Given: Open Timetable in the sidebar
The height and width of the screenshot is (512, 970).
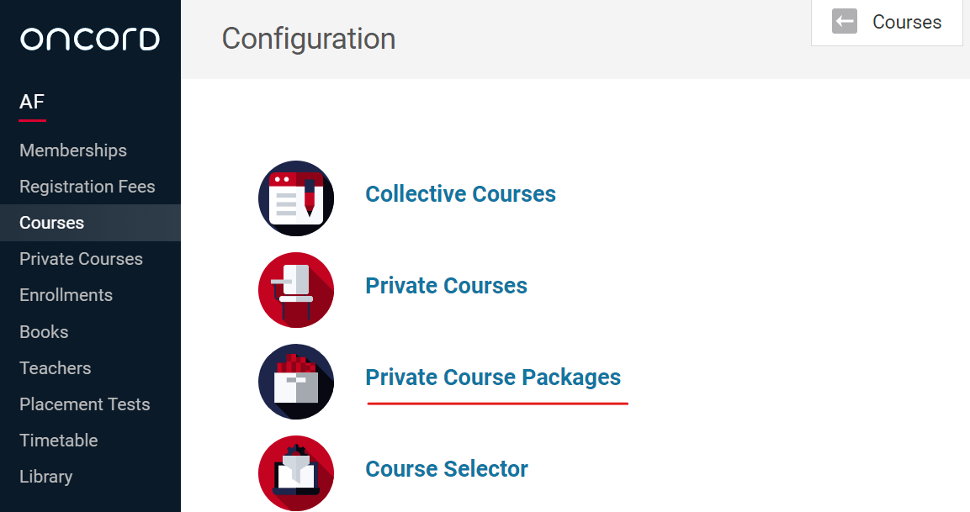Looking at the screenshot, I should point(58,441).
